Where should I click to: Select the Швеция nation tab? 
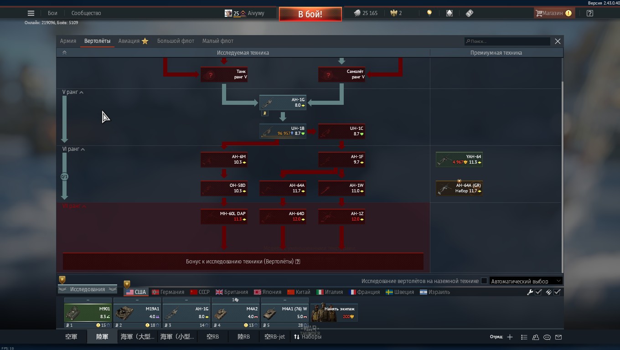(x=400, y=292)
